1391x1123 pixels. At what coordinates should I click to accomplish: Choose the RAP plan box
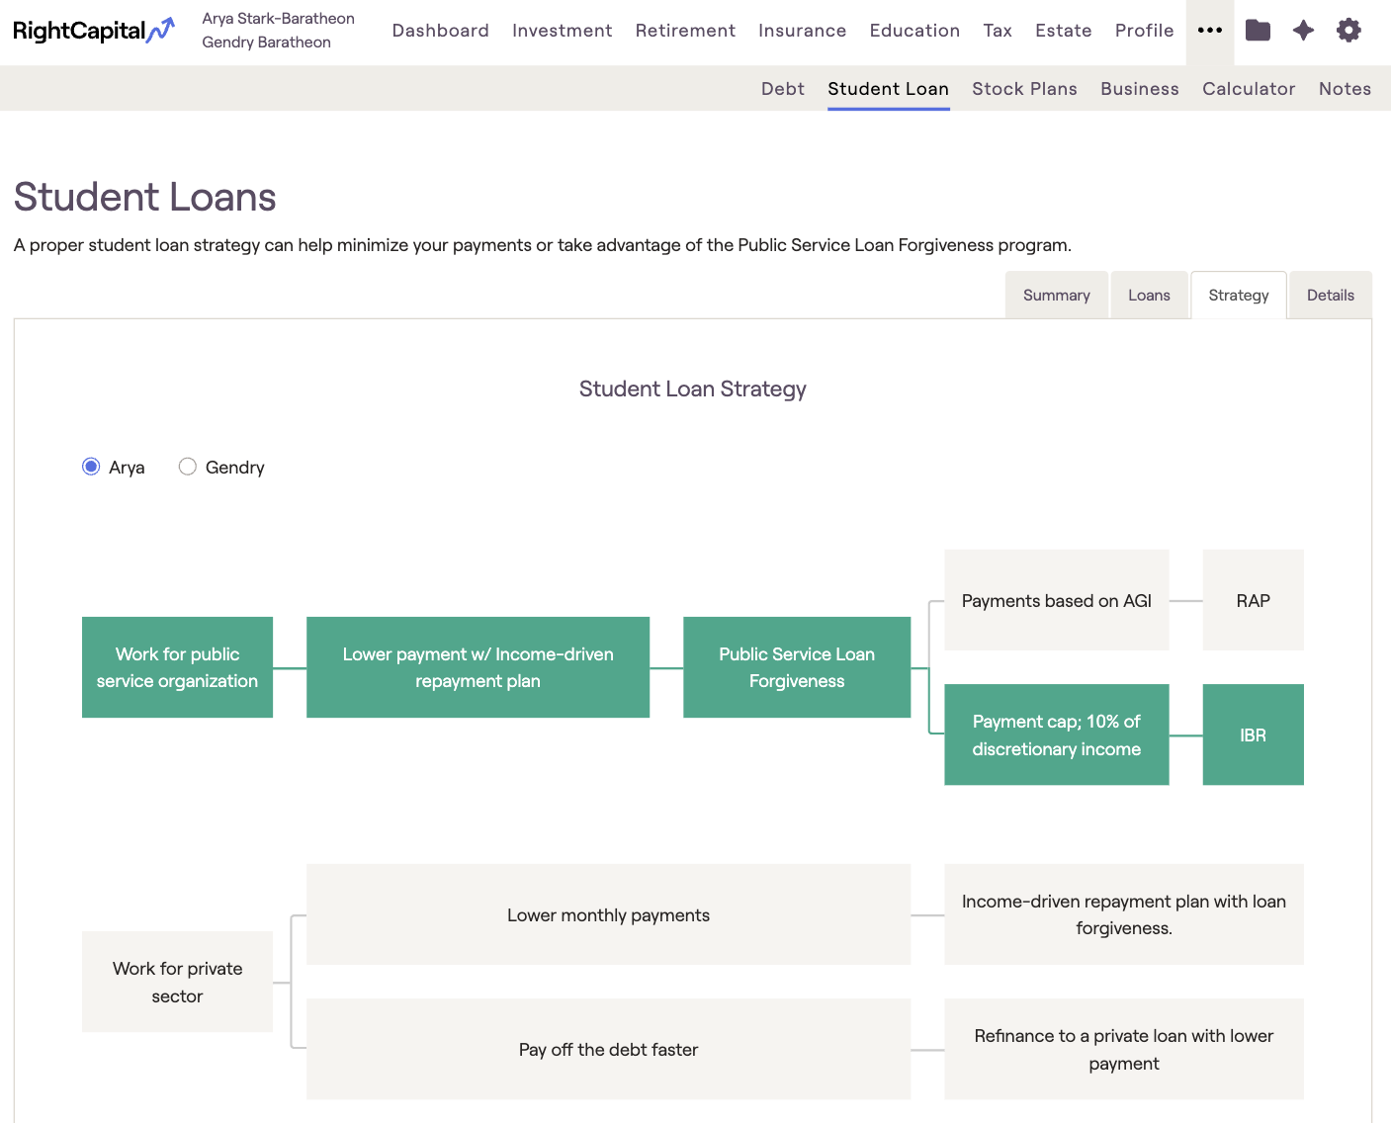click(1254, 600)
